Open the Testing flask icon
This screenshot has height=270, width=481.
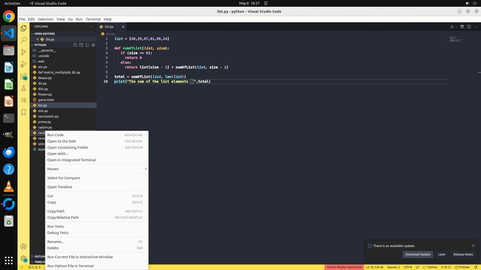(24, 88)
